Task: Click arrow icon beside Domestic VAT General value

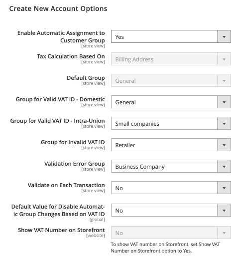Action: (x=224, y=102)
